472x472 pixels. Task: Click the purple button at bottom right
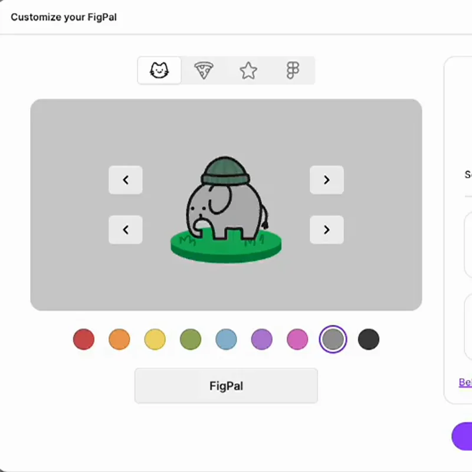[462, 436]
